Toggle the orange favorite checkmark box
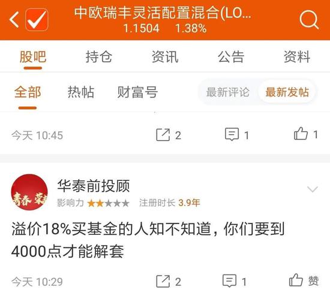The height and width of the screenshot is (293, 330). coord(37,20)
